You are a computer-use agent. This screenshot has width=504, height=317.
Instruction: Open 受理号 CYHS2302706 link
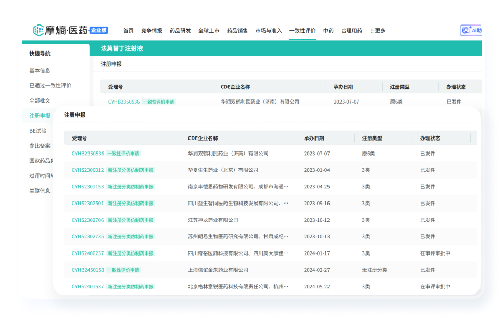[88, 220]
